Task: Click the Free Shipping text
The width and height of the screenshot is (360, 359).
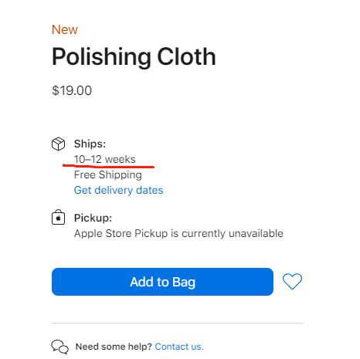Action: point(108,175)
